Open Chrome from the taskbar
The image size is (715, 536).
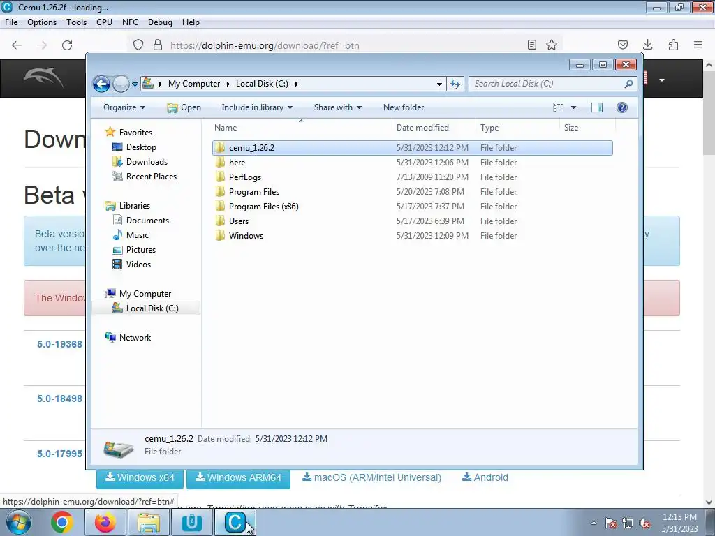62,522
